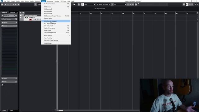
Task: Switch to the Track tab at bottom
Action: click(4, 110)
